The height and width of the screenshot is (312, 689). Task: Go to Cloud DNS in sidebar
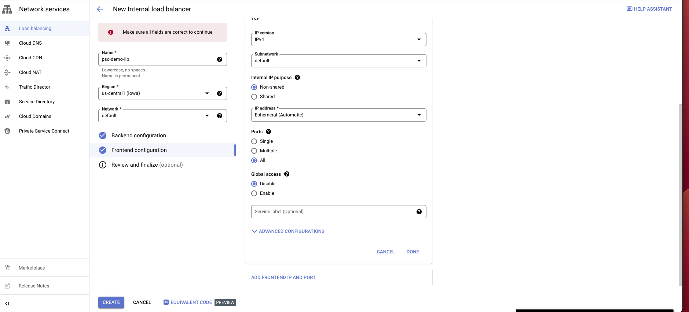[x=30, y=43]
